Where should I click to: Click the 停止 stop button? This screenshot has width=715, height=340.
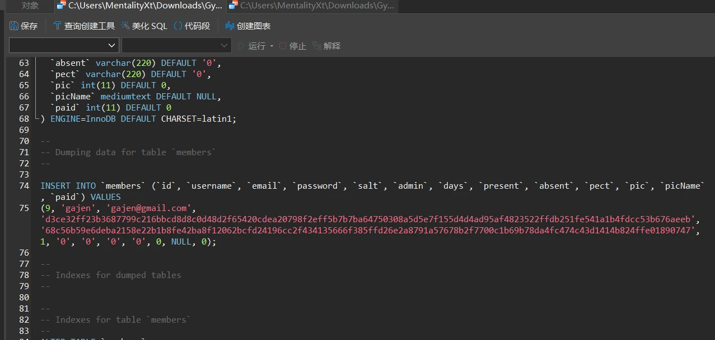pyautogui.click(x=293, y=46)
